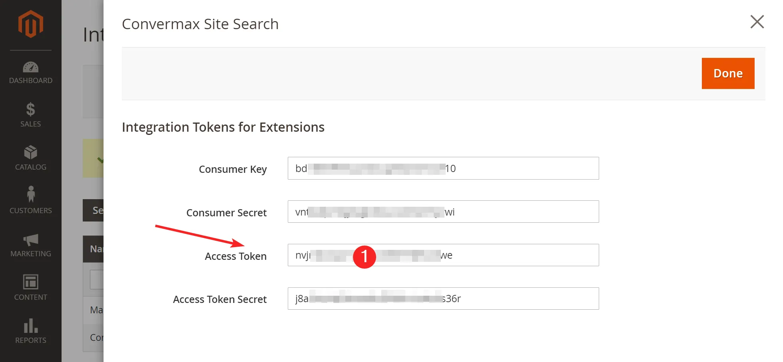Close the Convermax Site Search modal
Viewport: 783px width, 362px height.
tap(757, 22)
